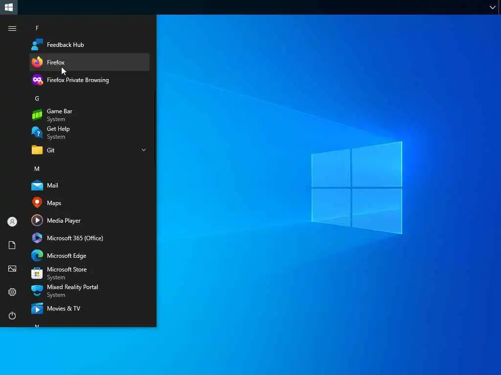Open the Game Bar app icon
The image size is (501, 375).
click(x=37, y=115)
